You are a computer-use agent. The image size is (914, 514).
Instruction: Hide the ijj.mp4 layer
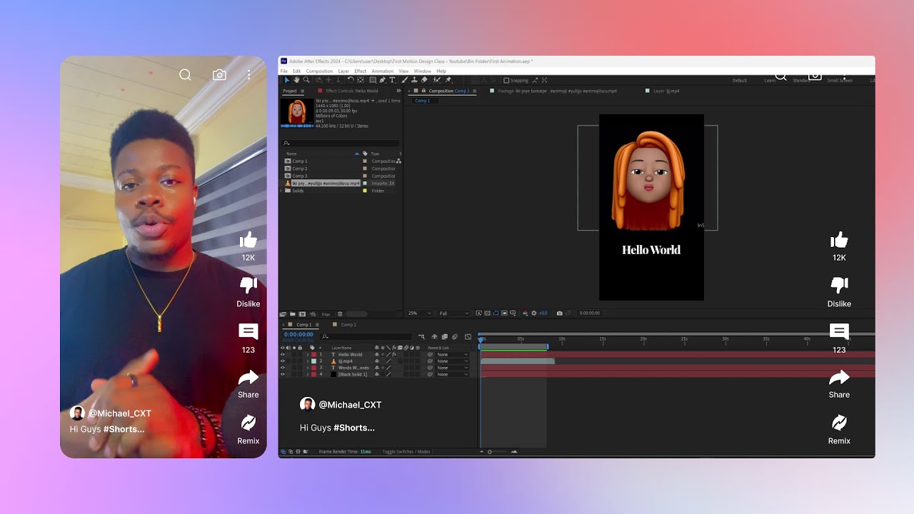pyautogui.click(x=283, y=361)
